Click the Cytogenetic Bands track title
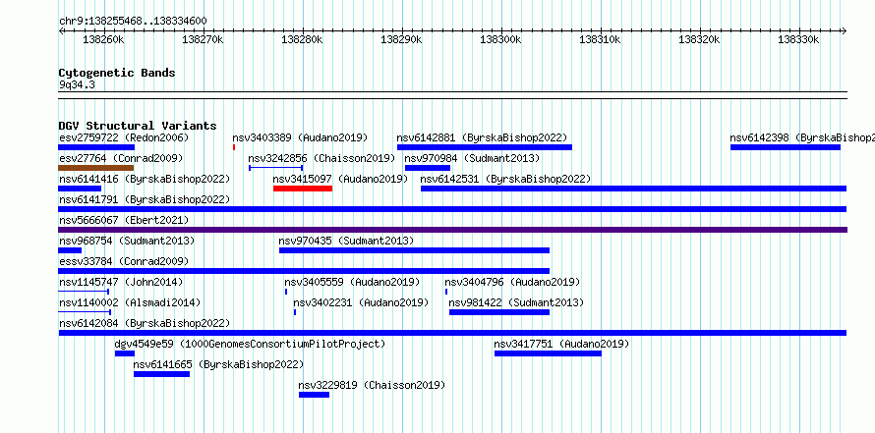Viewport: 875px width, 433px height. click(117, 73)
